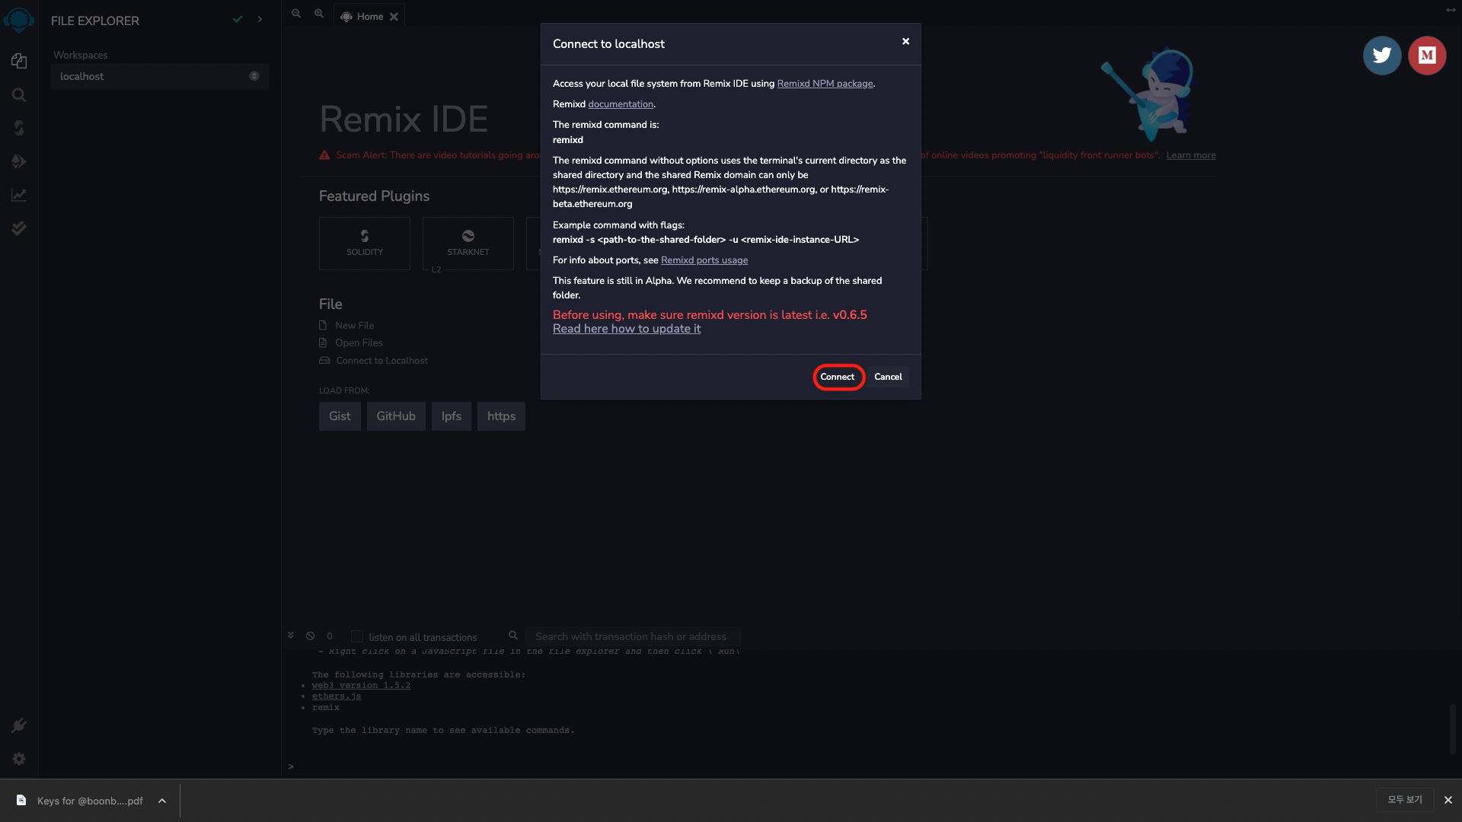Open ethers.js link in terminal
Viewport: 1462px width, 822px height.
click(337, 696)
